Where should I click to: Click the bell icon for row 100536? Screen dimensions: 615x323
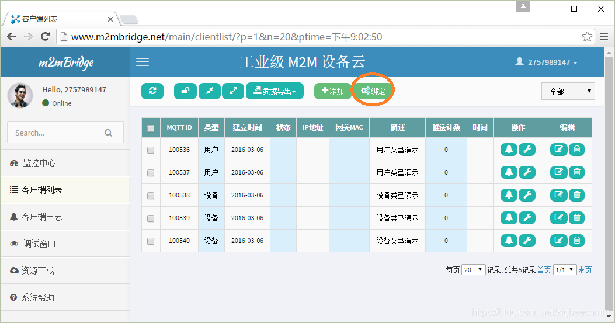[509, 150]
